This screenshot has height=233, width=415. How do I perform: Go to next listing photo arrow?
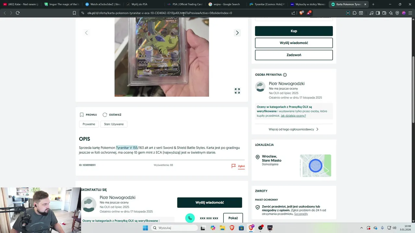237,33
